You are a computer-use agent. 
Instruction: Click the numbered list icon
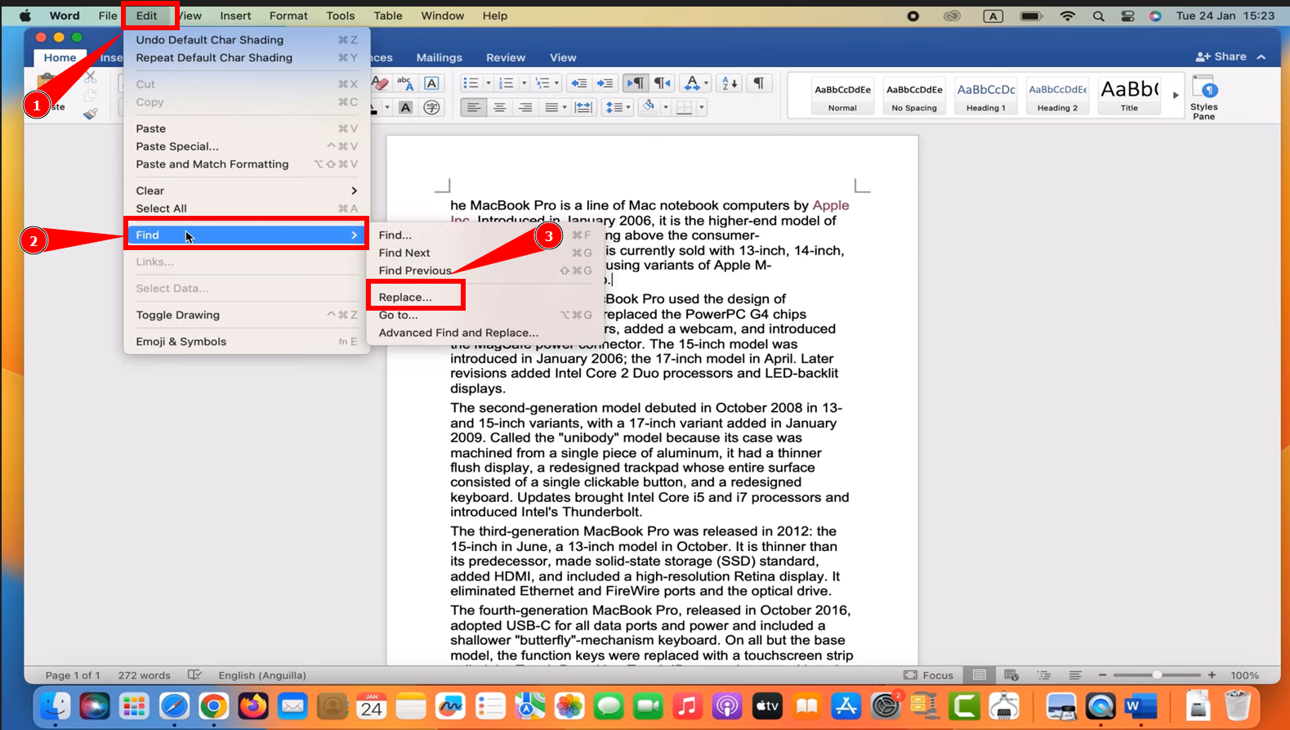point(506,83)
